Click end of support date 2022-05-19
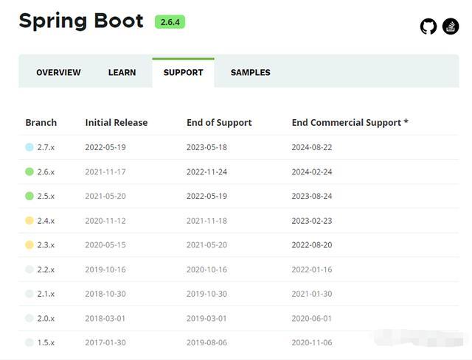The width and height of the screenshot is (472, 360). (x=206, y=197)
